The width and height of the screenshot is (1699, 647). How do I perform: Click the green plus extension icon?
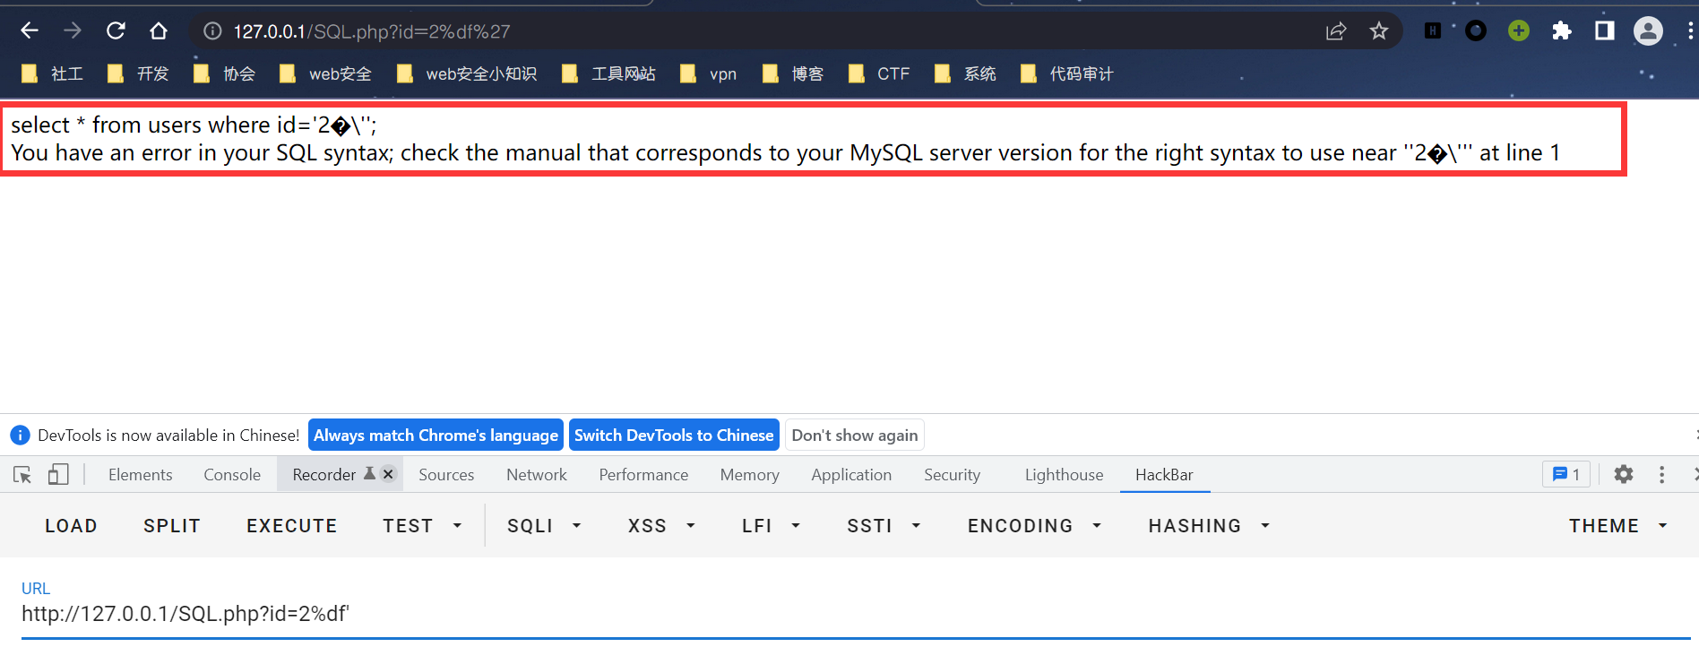tap(1518, 31)
